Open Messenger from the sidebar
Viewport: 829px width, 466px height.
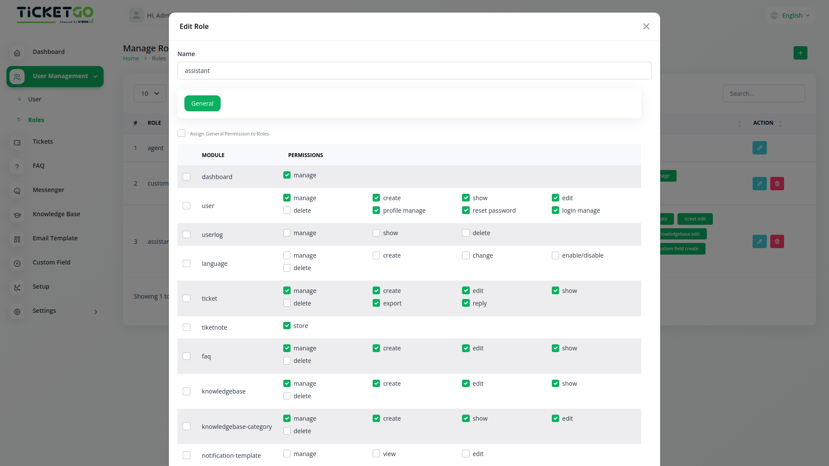17,191
